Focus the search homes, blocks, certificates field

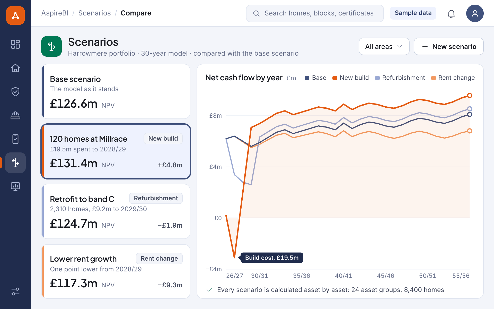pos(315,13)
